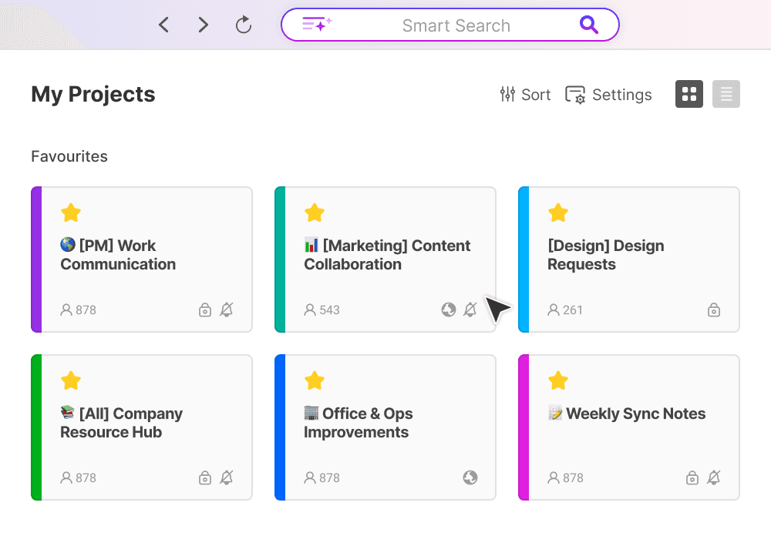Click member count 878 on Weekly Sync Notes

tap(565, 477)
